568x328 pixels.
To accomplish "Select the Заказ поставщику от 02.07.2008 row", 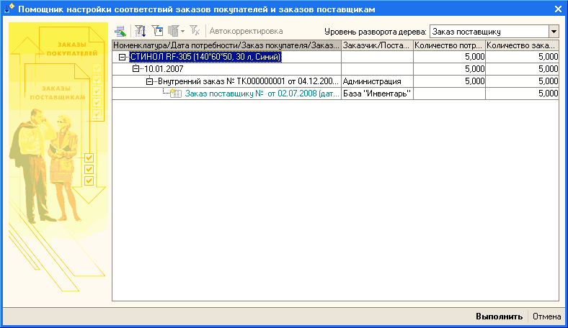I will point(261,94).
